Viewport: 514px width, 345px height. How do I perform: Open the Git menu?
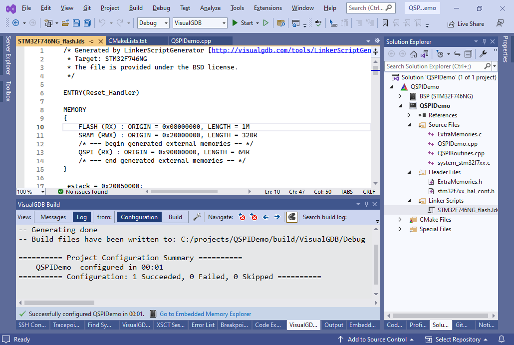(x=87, y=8)
